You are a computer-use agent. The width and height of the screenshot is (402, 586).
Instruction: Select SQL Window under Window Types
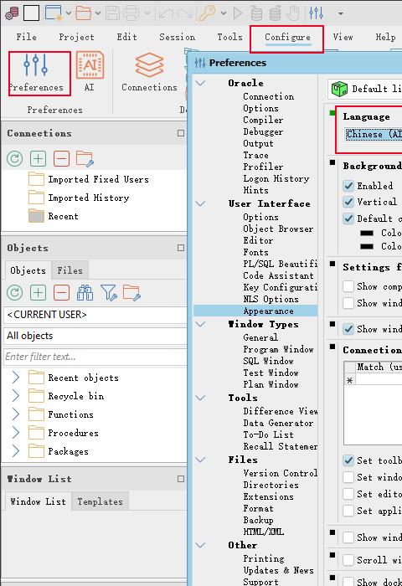(268, 361)
